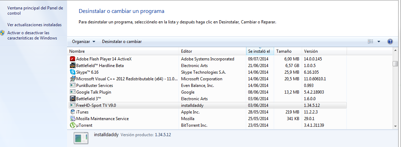This screenshot has width=401, height=147.
Task: Click editor cell Apple Inc.
Action: tap(190, 112)
